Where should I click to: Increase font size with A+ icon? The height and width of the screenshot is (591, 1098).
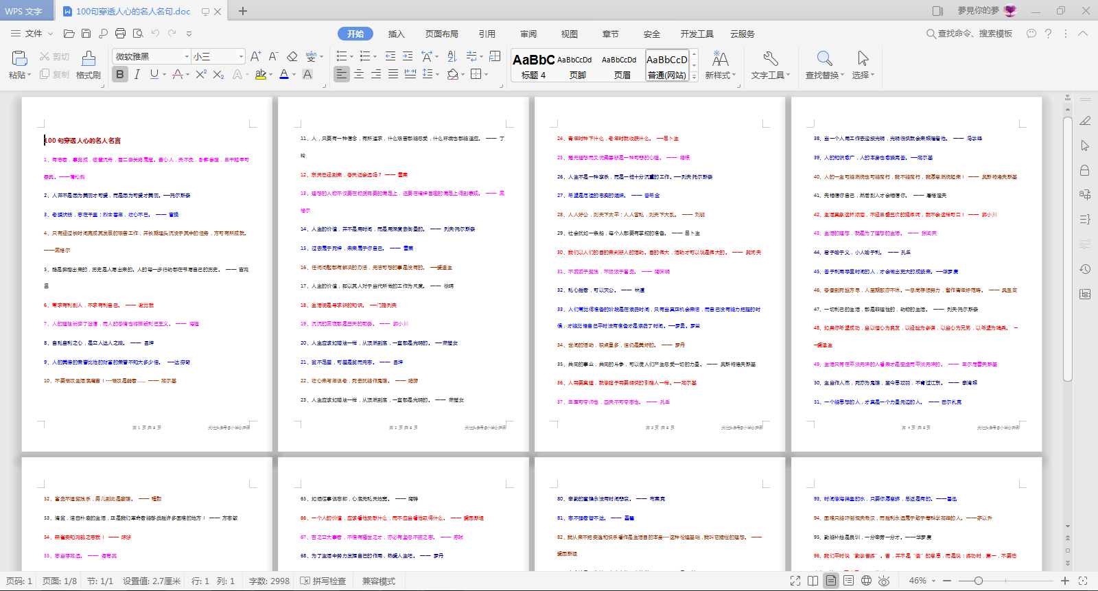click(255, 56)
